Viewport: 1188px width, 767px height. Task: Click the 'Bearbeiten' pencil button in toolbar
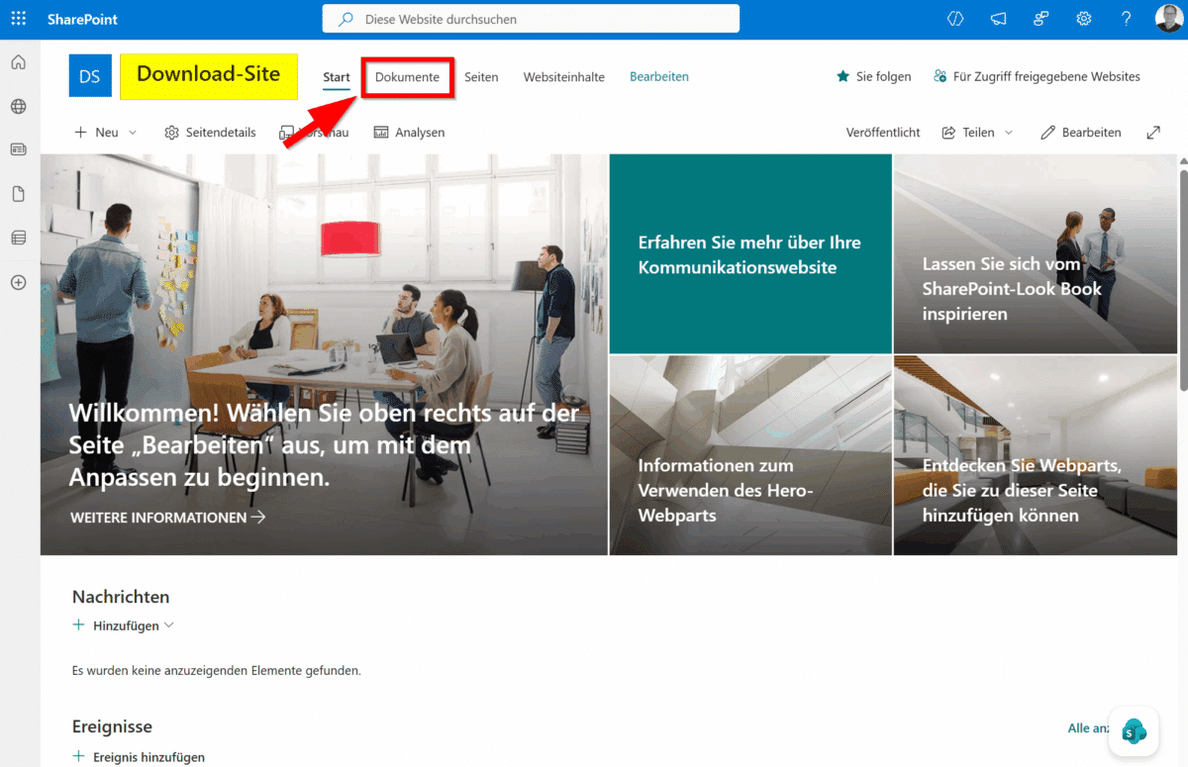coord(1081,133)
